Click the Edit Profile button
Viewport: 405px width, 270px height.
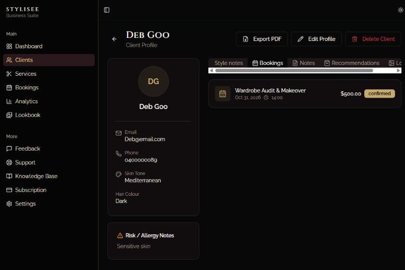point(317,39)
